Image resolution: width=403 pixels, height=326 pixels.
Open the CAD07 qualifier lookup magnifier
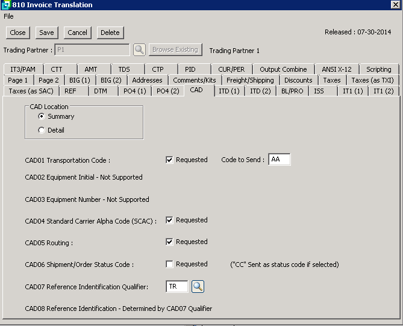198,287
